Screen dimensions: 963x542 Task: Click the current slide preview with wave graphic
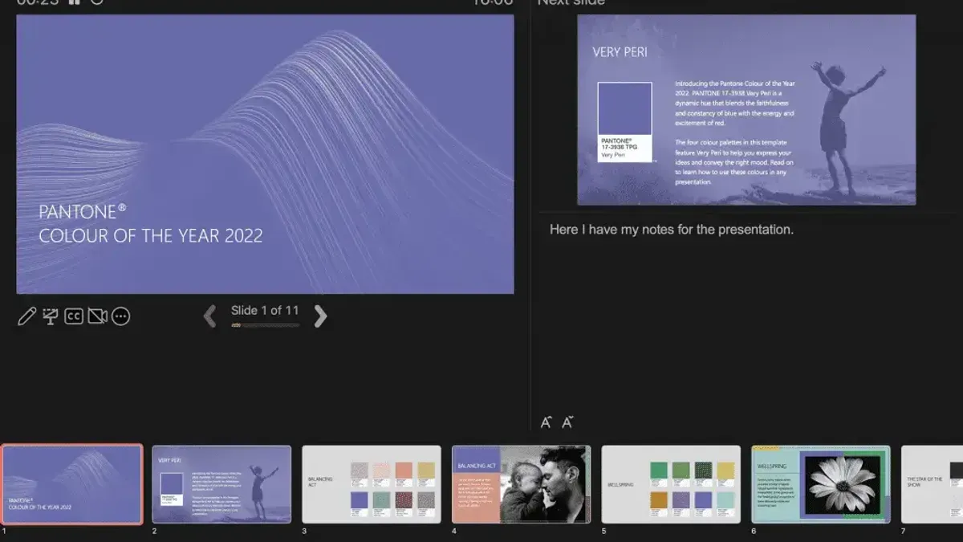point(265,154)
